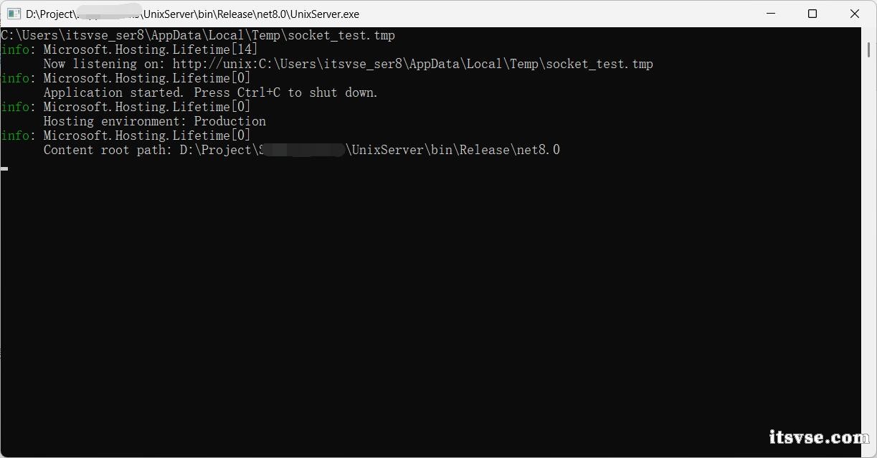The width and height of the screenshot is (877, 458).
Task: Click the 'Hosting environment: Production' line
Action: [x=154, y=121]
